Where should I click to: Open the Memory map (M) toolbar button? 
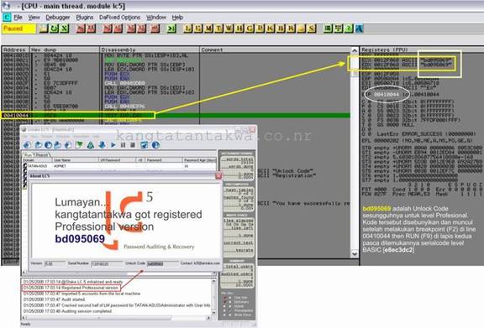208,29
